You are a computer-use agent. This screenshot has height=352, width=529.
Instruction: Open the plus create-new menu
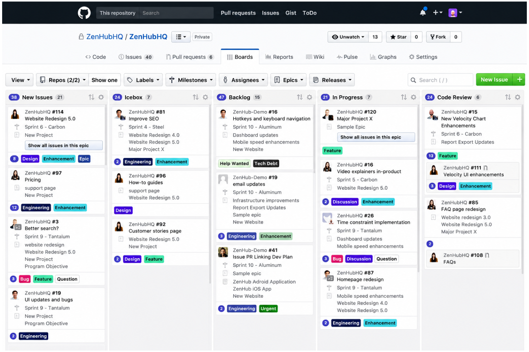437,12
